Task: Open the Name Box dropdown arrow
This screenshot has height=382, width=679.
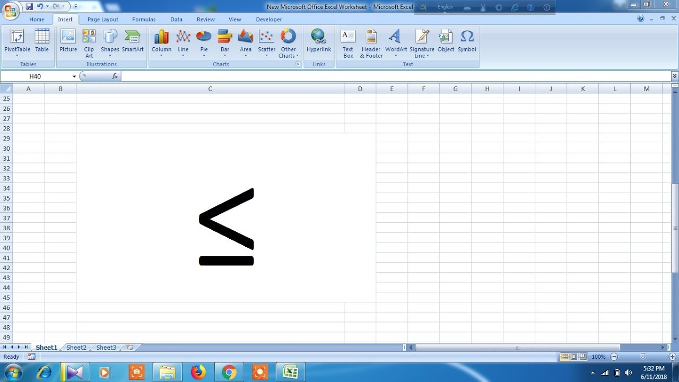Action: point(74,76)
